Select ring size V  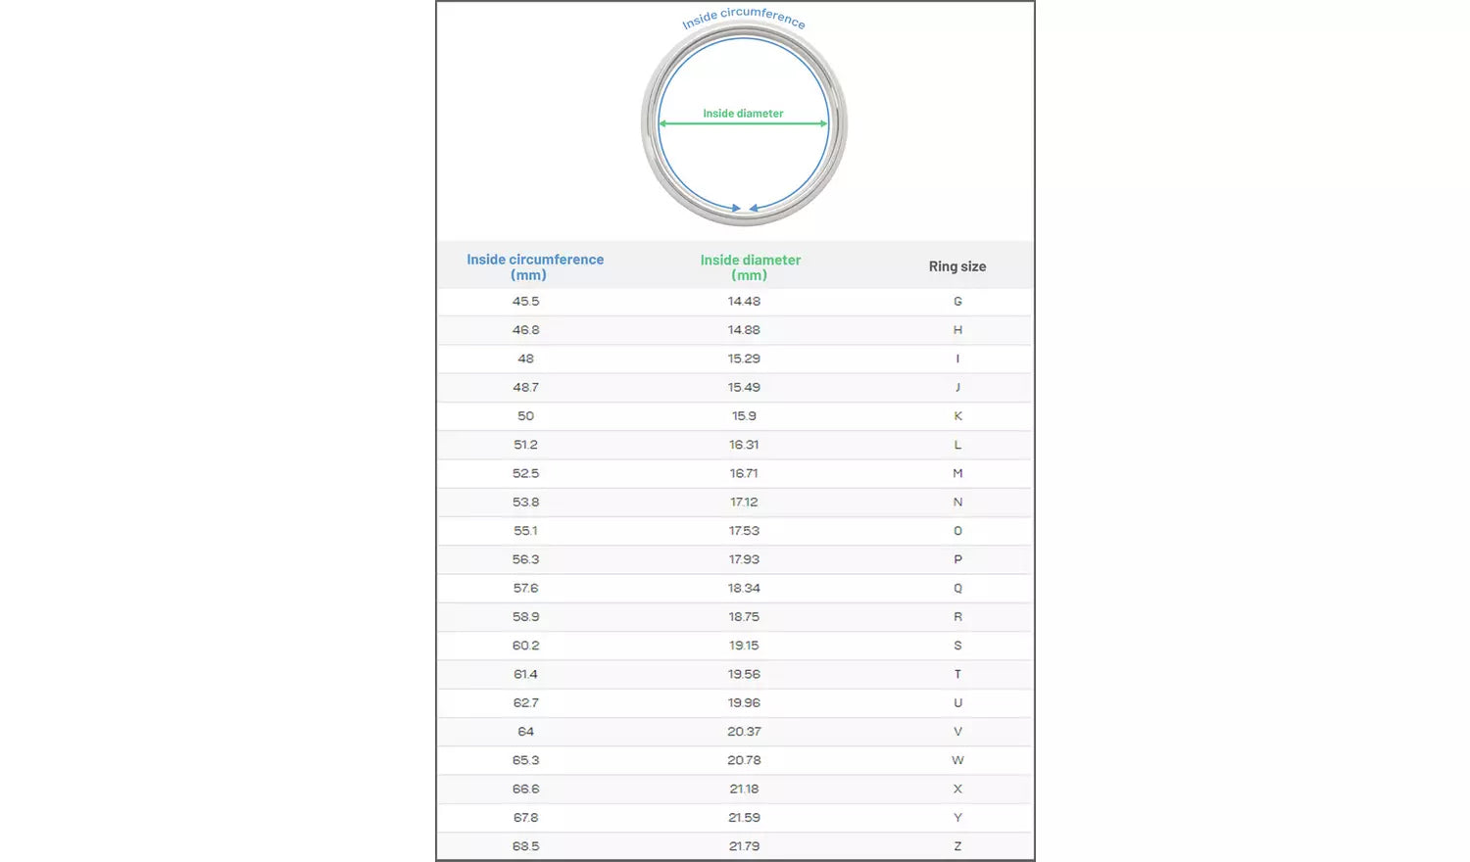957,732
